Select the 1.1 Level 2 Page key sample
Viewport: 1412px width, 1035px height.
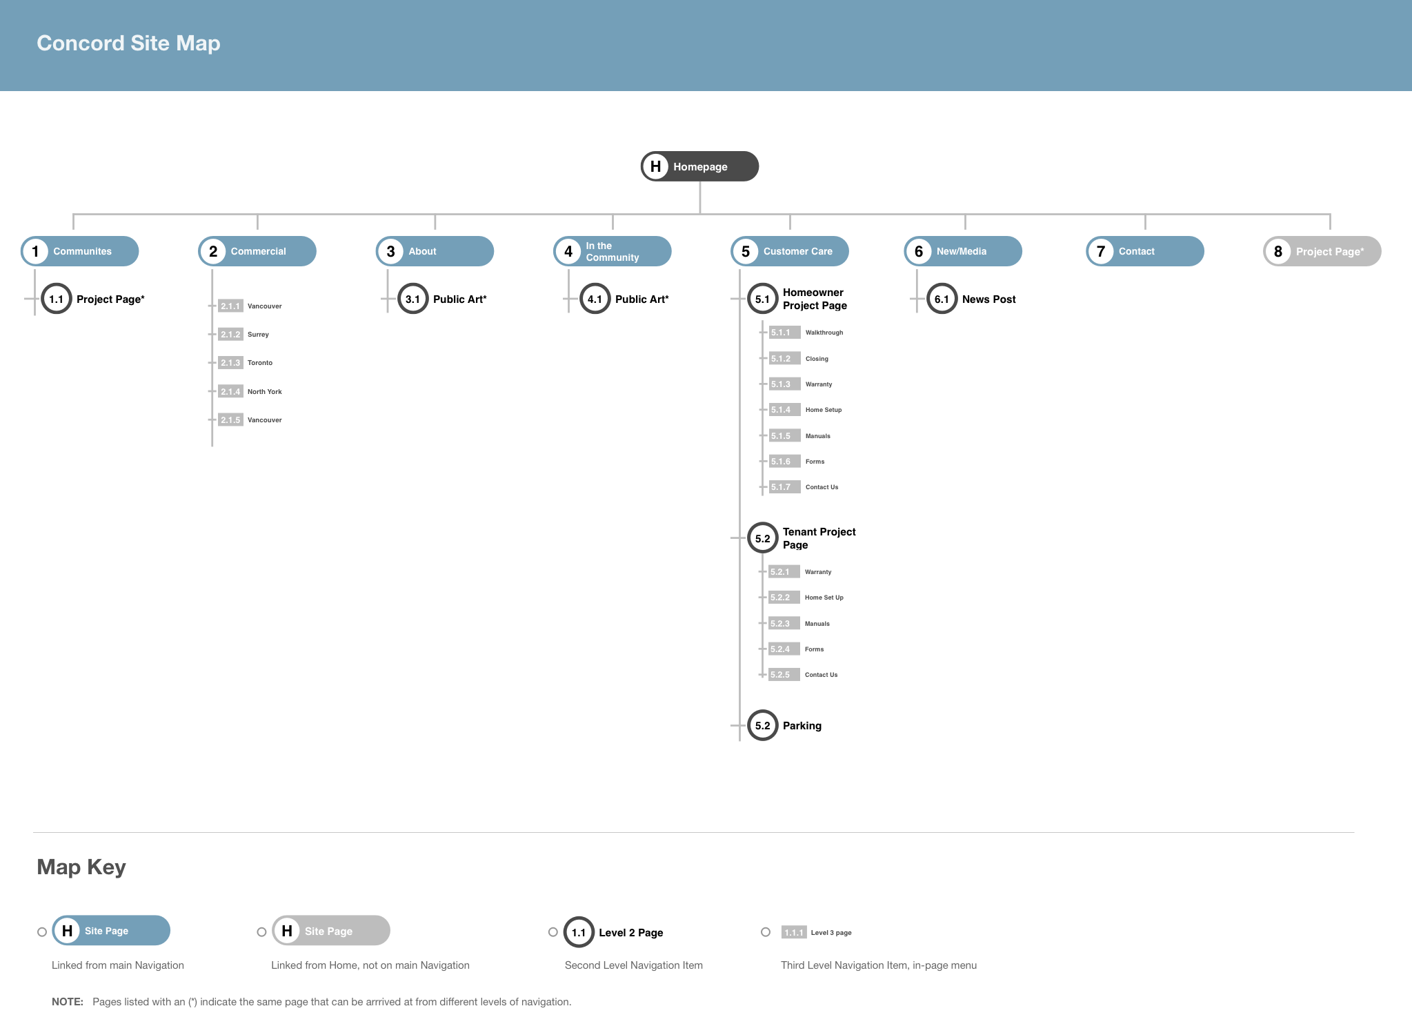click(614, 932)
